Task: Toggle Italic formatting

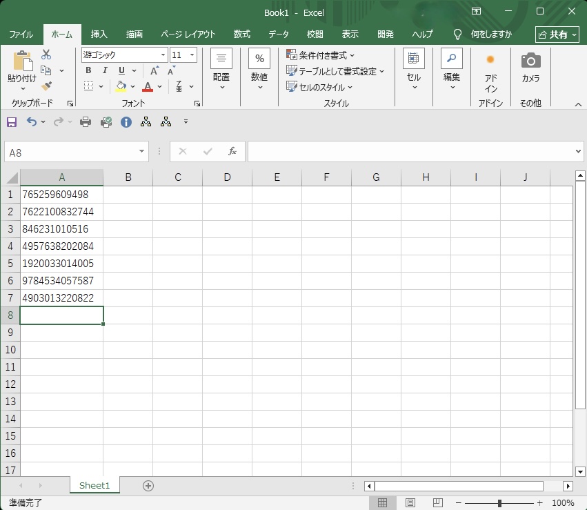Action: tap(105, 70)
